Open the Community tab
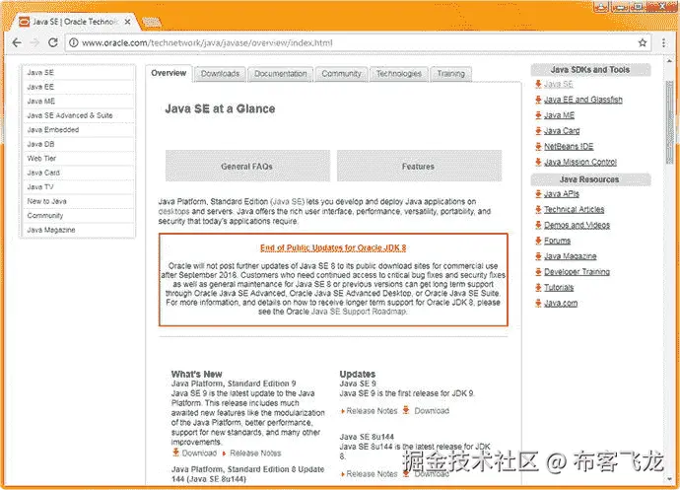This screenshot has height=490, width=680. [x=341, y=74]
